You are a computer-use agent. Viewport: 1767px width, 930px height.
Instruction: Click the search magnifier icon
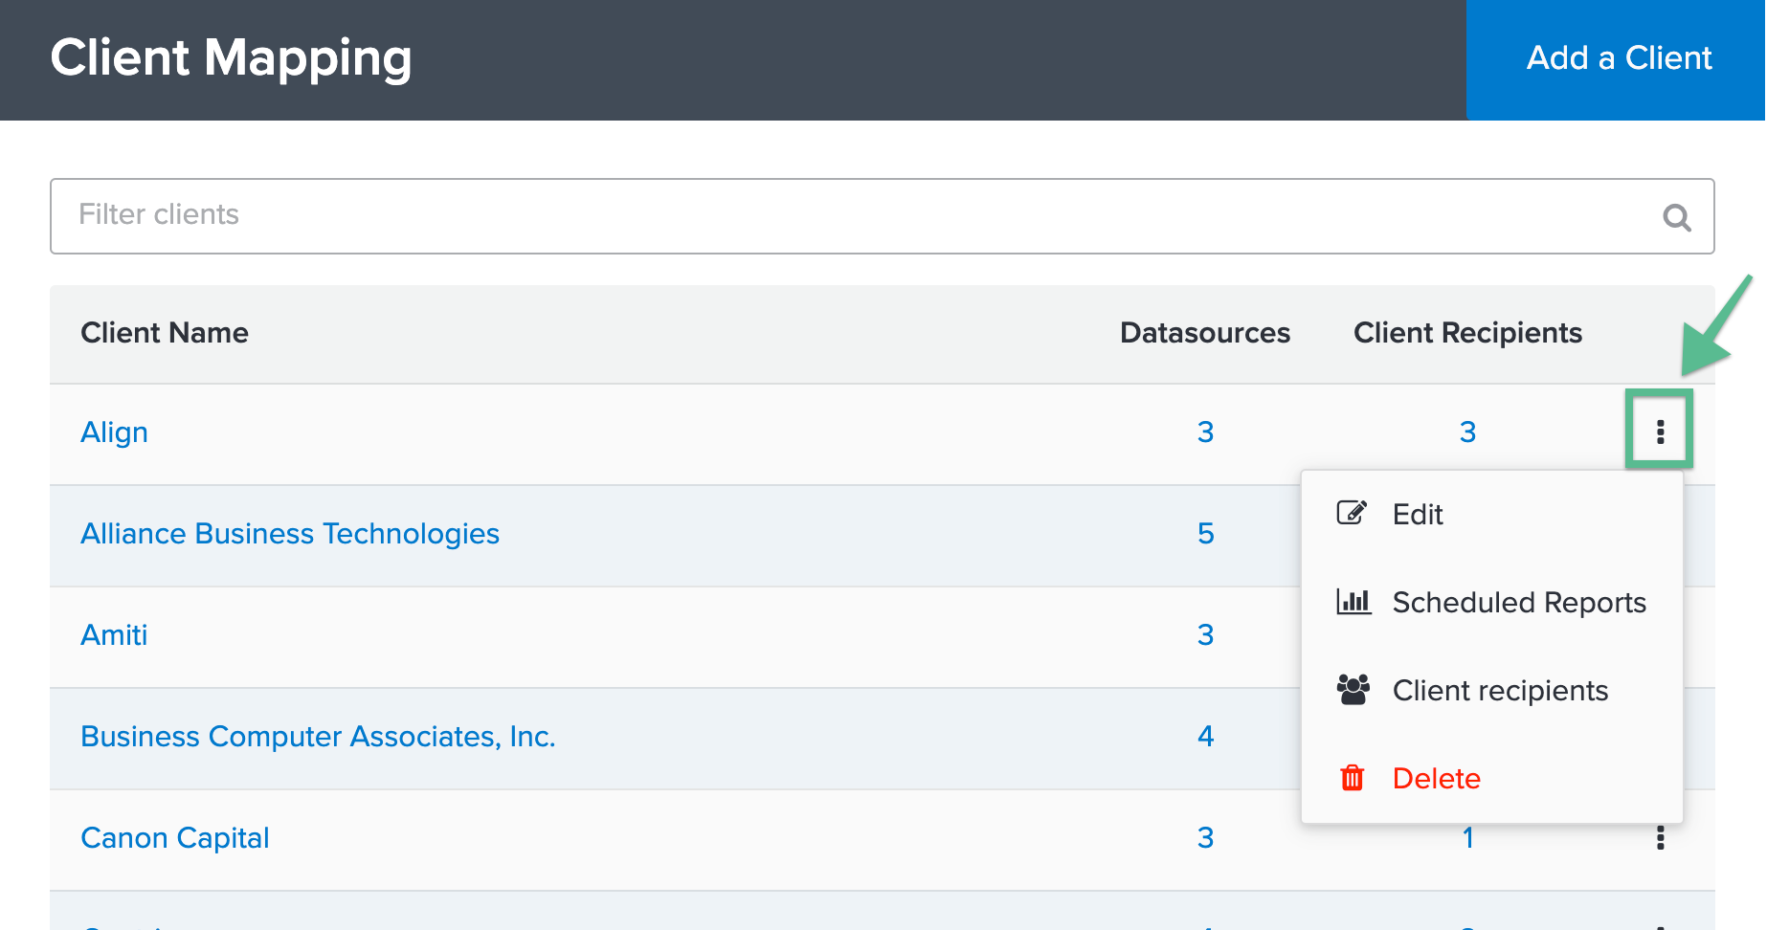[x=1677, y=217]
